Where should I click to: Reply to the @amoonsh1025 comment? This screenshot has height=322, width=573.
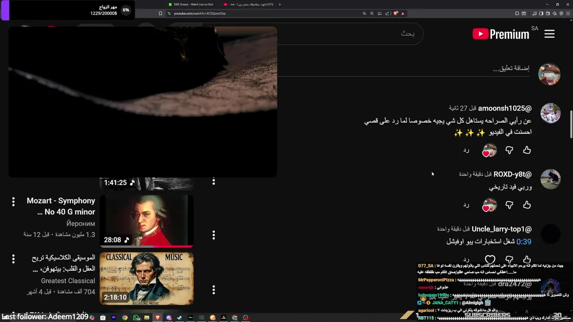(x=466, y=150)
